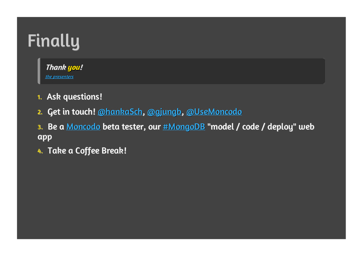Click the "Take a Coffee Break!" item

87,151
